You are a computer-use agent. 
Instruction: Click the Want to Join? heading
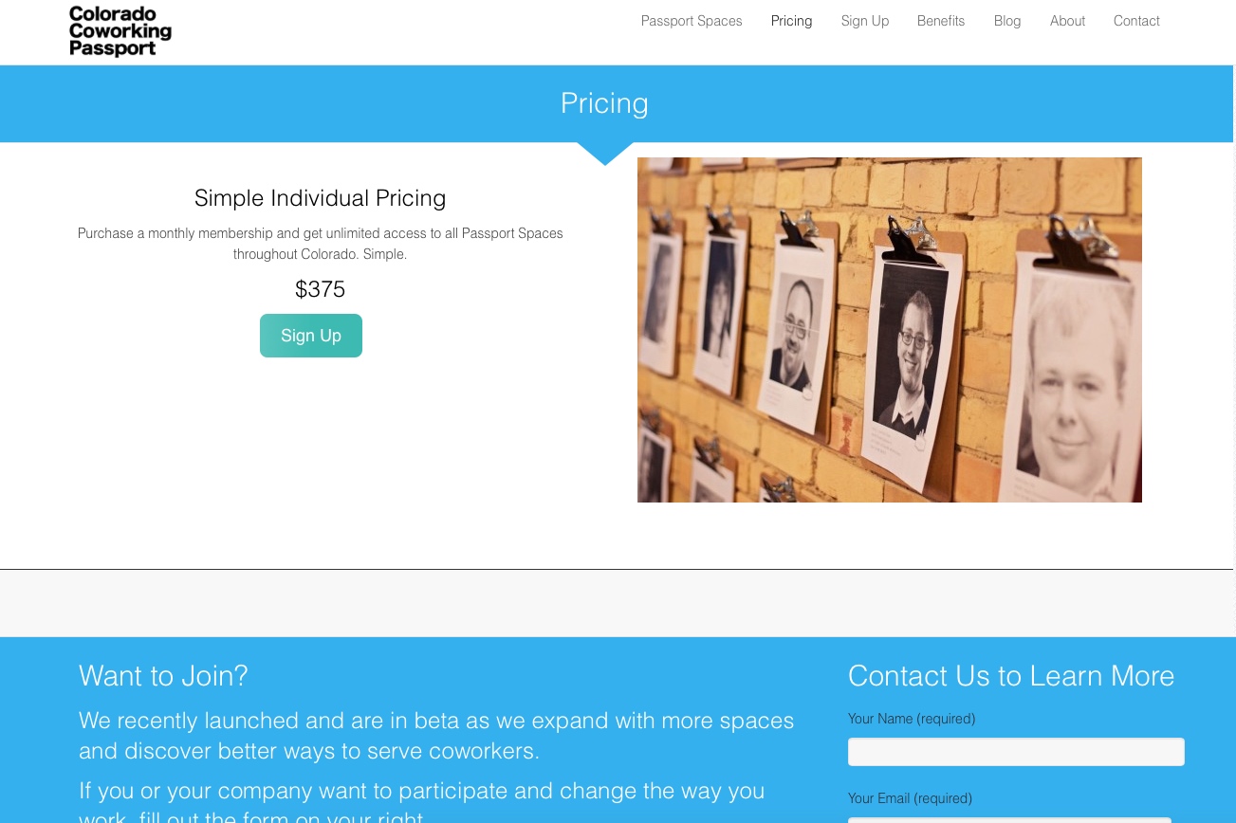163,676
